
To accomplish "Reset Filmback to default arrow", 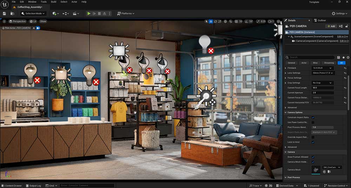I will tap(345, 68).
